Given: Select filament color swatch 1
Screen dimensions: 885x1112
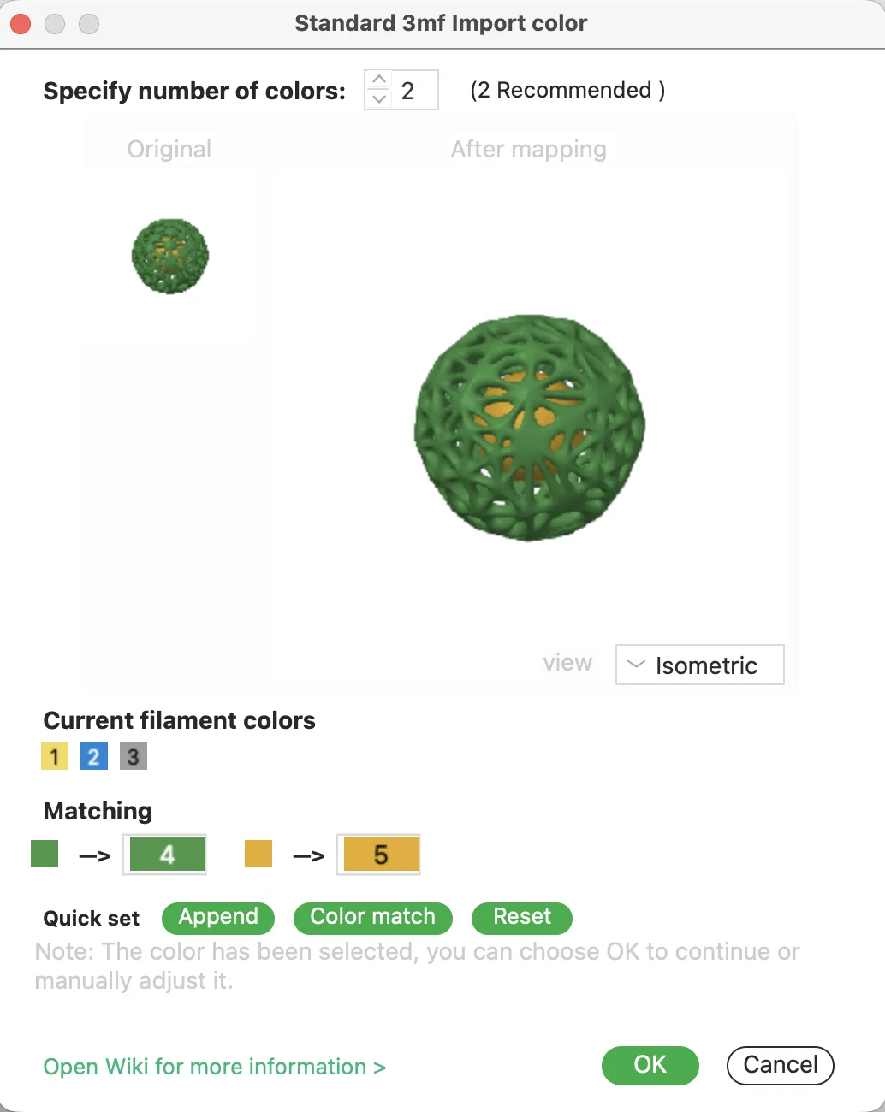Looking at the screenshot, I should tap(54, 756).
